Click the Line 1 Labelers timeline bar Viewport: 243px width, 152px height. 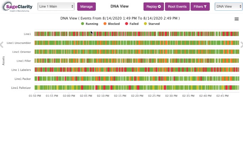tap(137, 70)
